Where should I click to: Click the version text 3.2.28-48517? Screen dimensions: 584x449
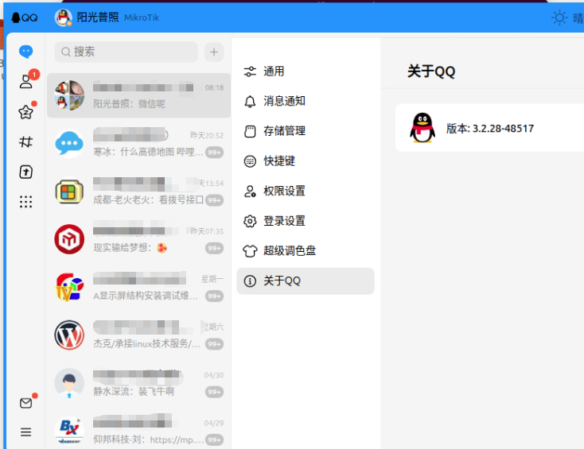[490, 128]
